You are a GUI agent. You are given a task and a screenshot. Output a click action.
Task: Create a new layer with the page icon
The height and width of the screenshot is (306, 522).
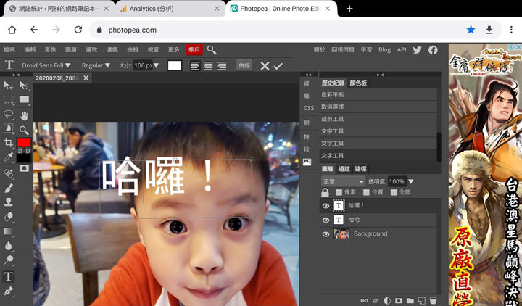(421, 301)
